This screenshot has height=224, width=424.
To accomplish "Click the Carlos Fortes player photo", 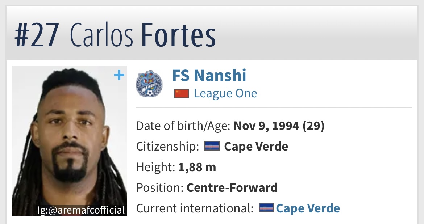I will (x=70, y=138).
